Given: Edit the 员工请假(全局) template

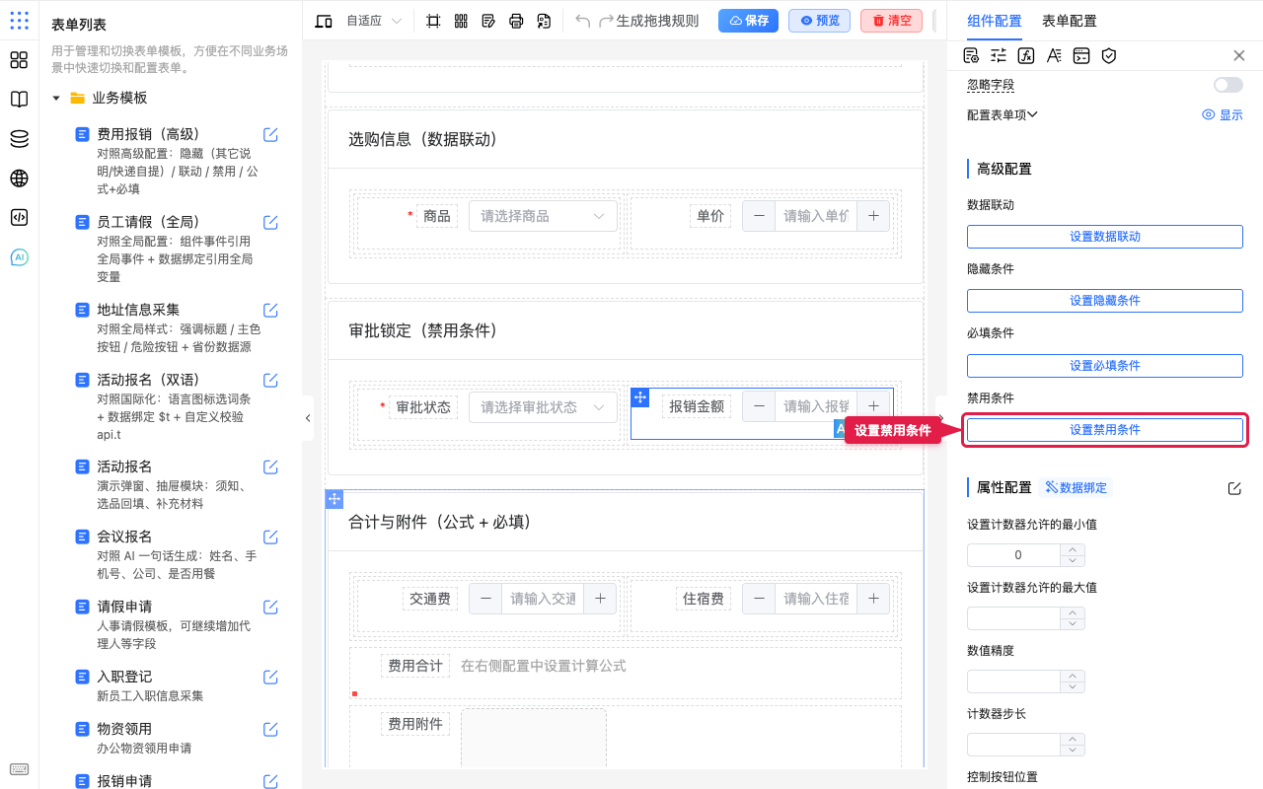Looking at the screenshot, I should coord(270,223).
